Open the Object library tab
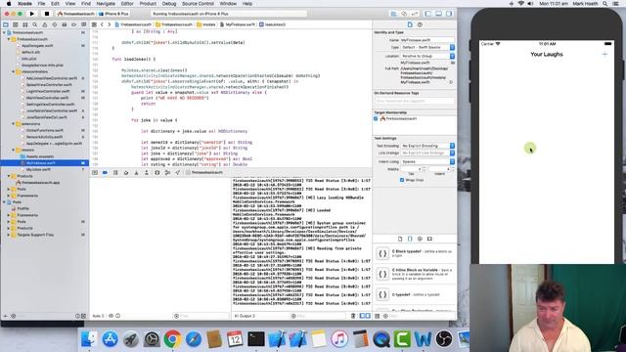This screenshot has width=626, height=352. [x=420, y=239]
